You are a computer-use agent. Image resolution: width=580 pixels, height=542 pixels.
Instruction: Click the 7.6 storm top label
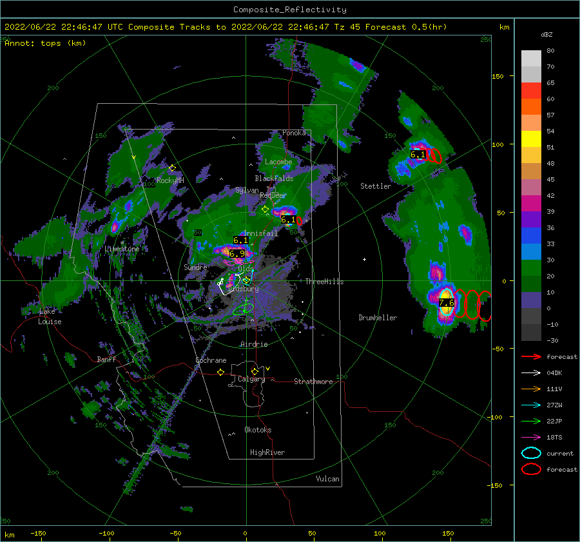[446, 303]
